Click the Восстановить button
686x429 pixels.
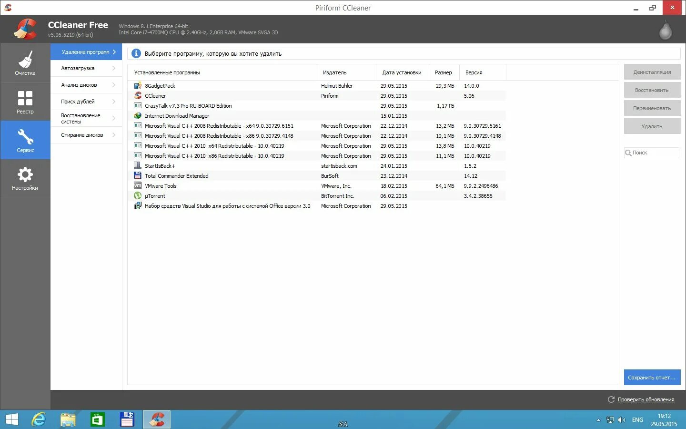click(x=652, y=90)
